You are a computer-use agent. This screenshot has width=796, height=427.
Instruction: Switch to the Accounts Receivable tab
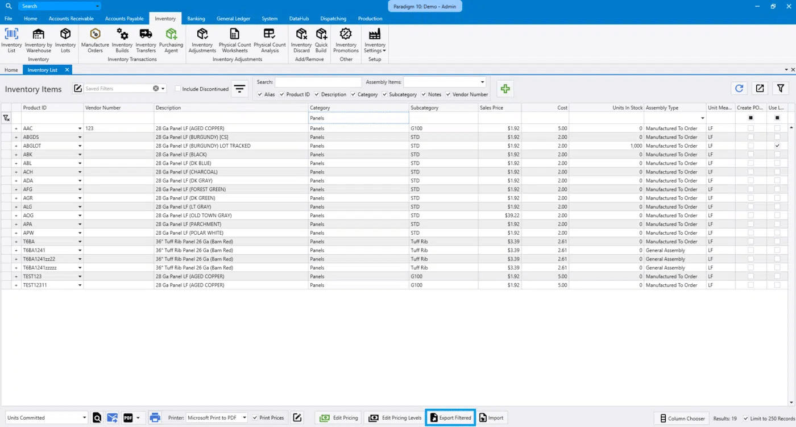click(x=71, y=19)
